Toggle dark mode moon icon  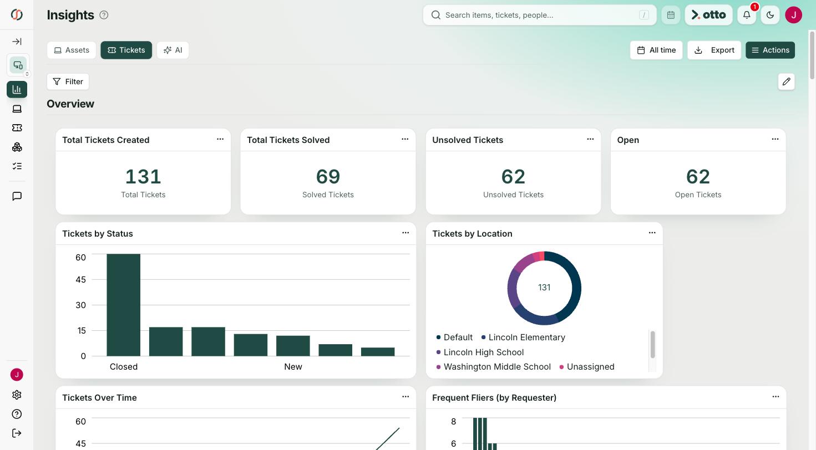tap(770, 15)
